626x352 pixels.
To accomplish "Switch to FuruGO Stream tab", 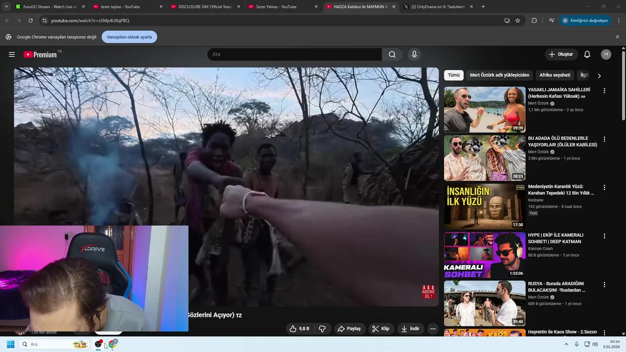I will (x=50, y=7).
